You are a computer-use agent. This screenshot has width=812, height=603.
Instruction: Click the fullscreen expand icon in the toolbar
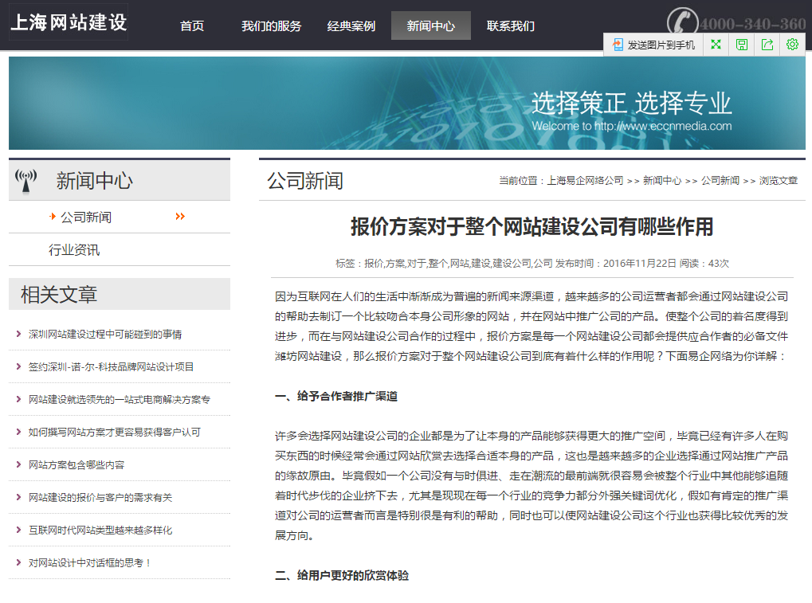coord(716,44)
